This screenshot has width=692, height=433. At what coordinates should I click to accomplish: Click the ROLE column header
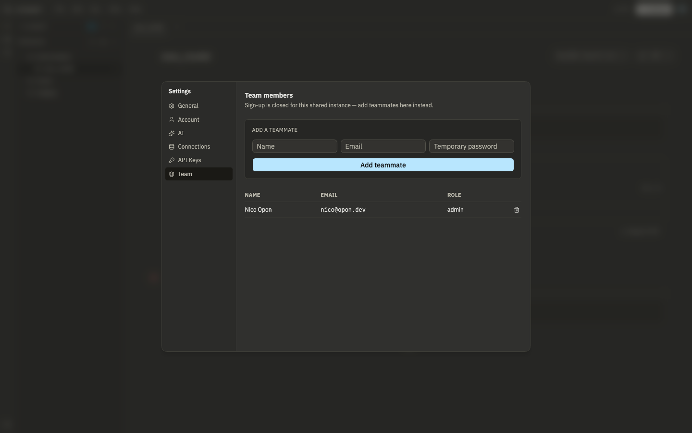(x=454, y=195)
